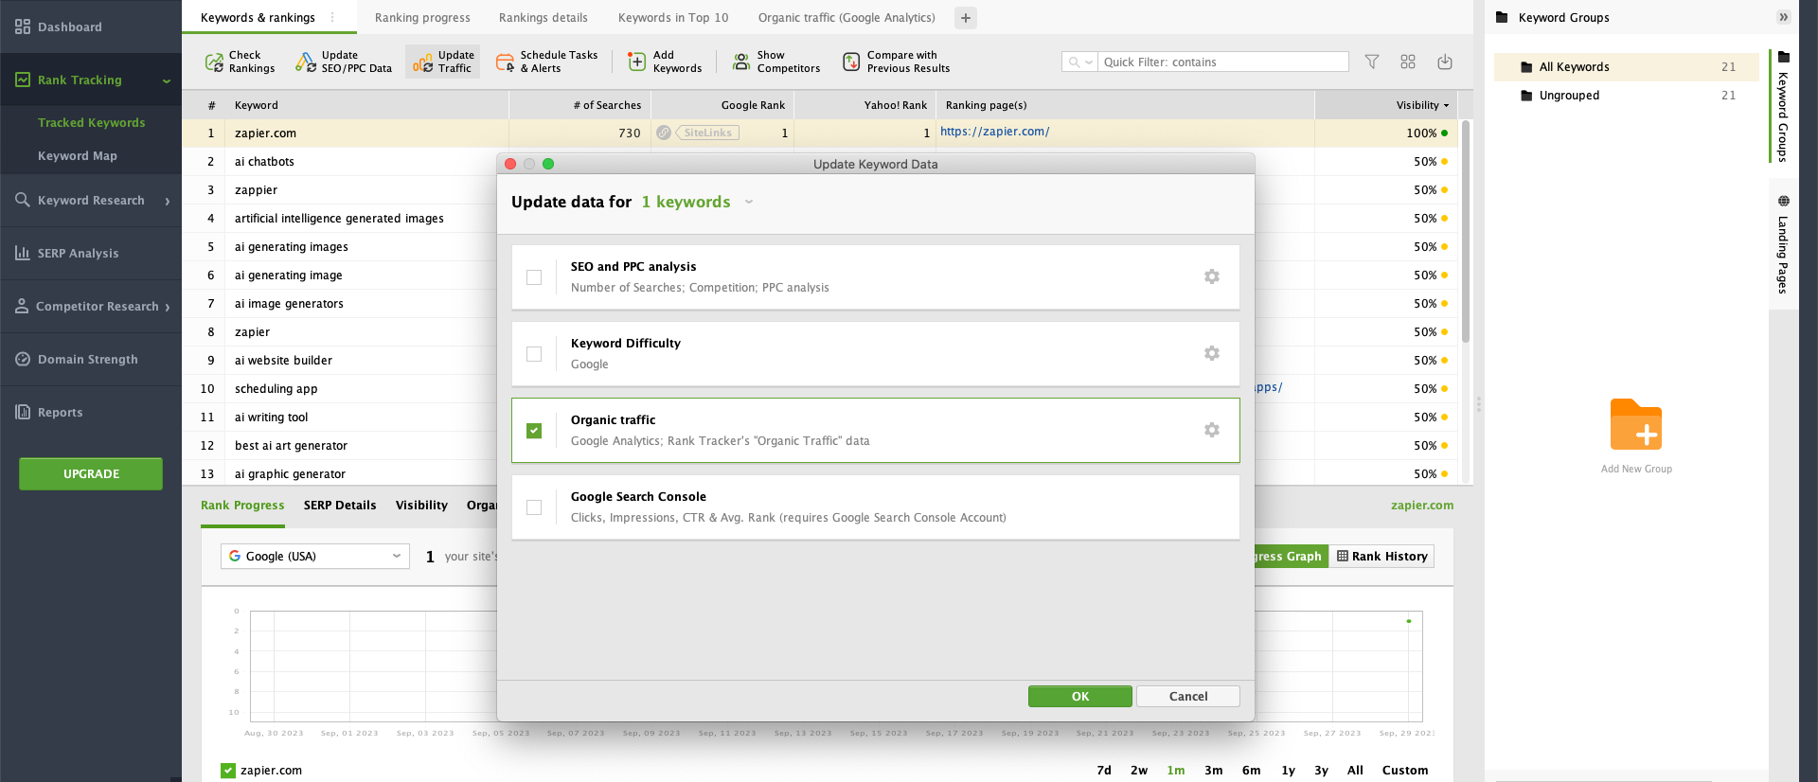
Task: Collapse the Rank Tracking sidebar section
Action: (167, 80)
